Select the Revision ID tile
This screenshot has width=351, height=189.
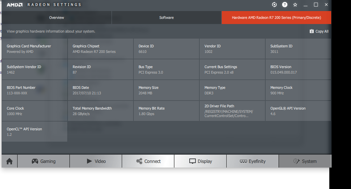[x=100, y=69]
